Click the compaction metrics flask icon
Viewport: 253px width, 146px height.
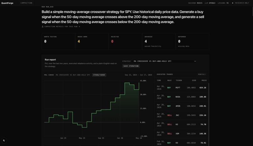(43, 26)
